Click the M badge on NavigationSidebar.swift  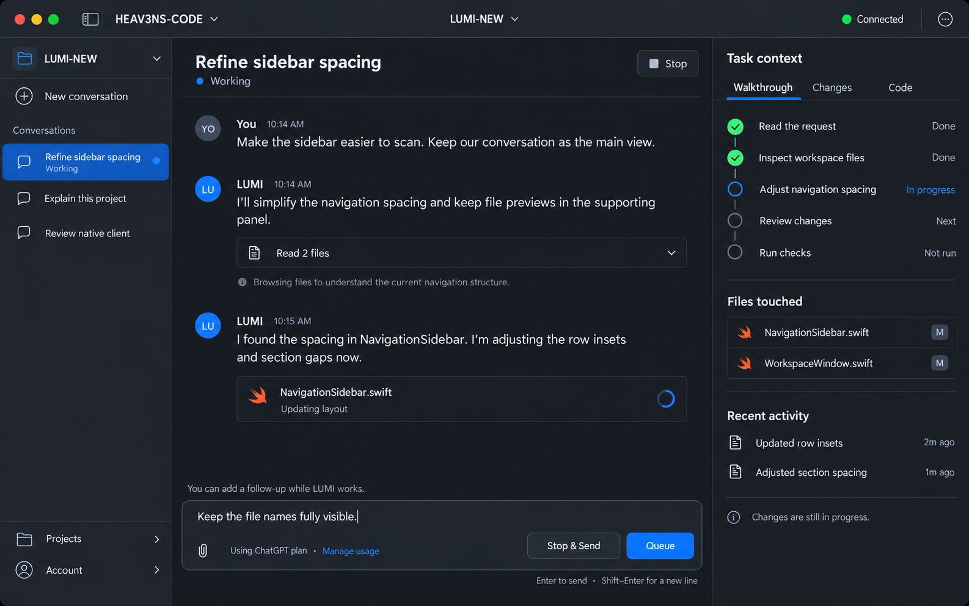940,332
